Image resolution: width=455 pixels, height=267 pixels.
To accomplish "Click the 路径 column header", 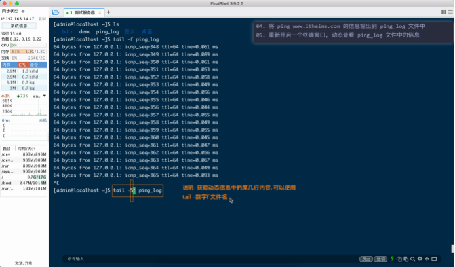I will tap(7, 149).
